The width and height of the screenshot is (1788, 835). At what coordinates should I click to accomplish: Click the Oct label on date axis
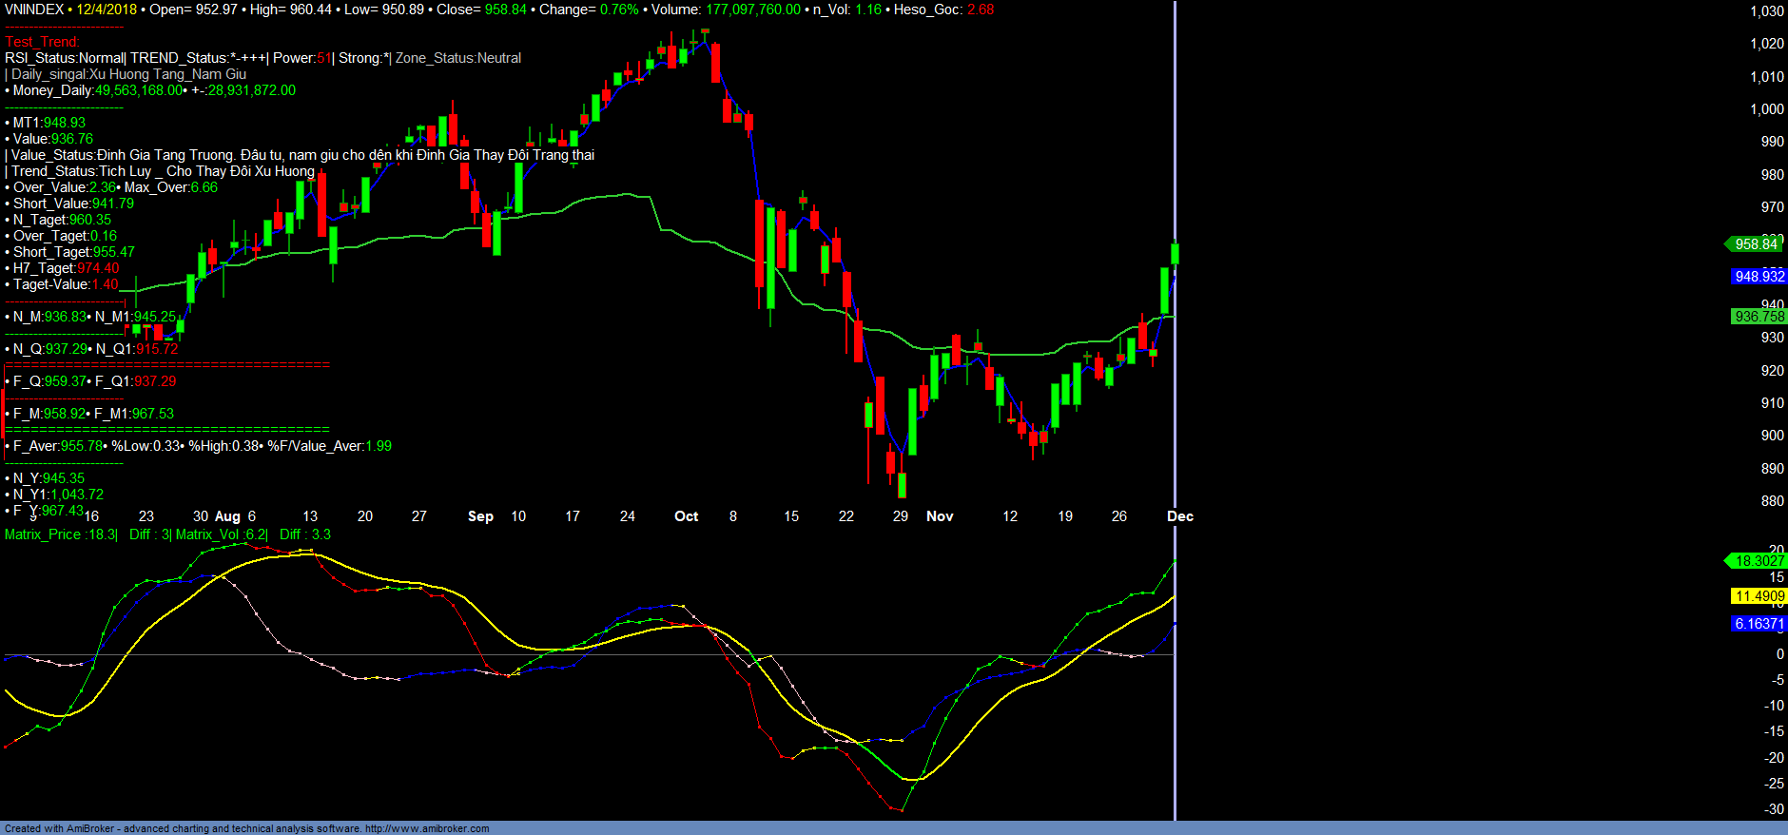(686, 516)
